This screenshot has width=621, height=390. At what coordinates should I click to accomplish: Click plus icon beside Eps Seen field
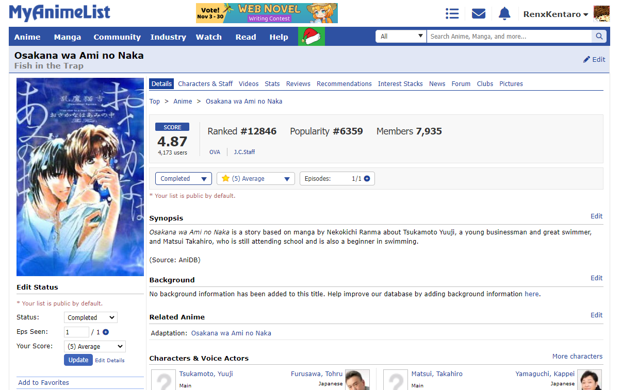(x=106, y=332)
